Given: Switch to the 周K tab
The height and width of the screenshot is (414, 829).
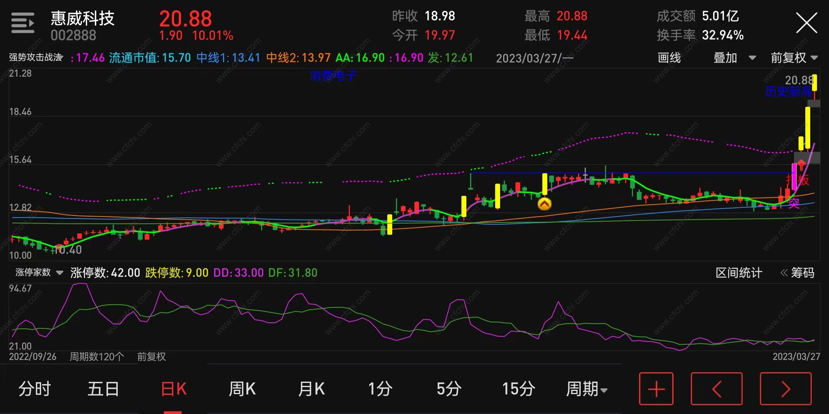Looking at the screenshot, I should [x=242, y=389].
